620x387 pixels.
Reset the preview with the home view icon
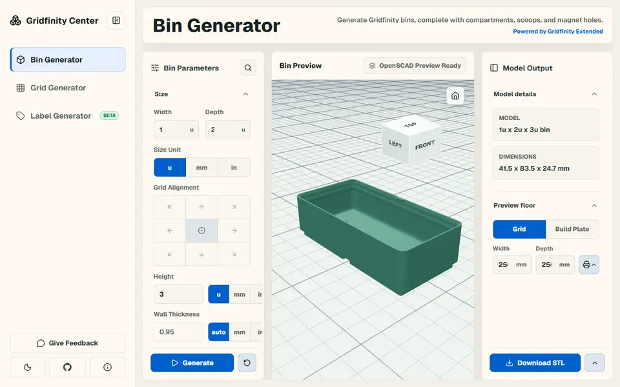[455, 96]
